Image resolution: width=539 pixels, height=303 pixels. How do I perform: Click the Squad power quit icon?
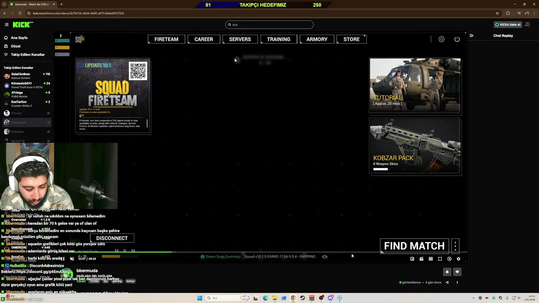(x=457, y=39)
